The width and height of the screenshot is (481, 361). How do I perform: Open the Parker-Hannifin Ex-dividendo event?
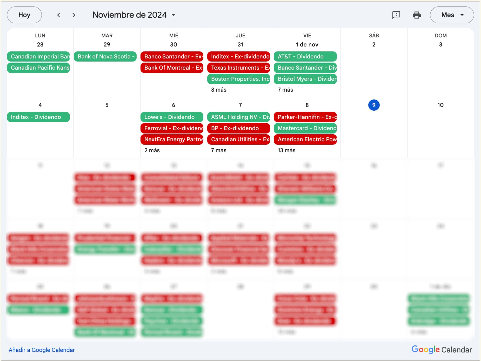[305, 117]
